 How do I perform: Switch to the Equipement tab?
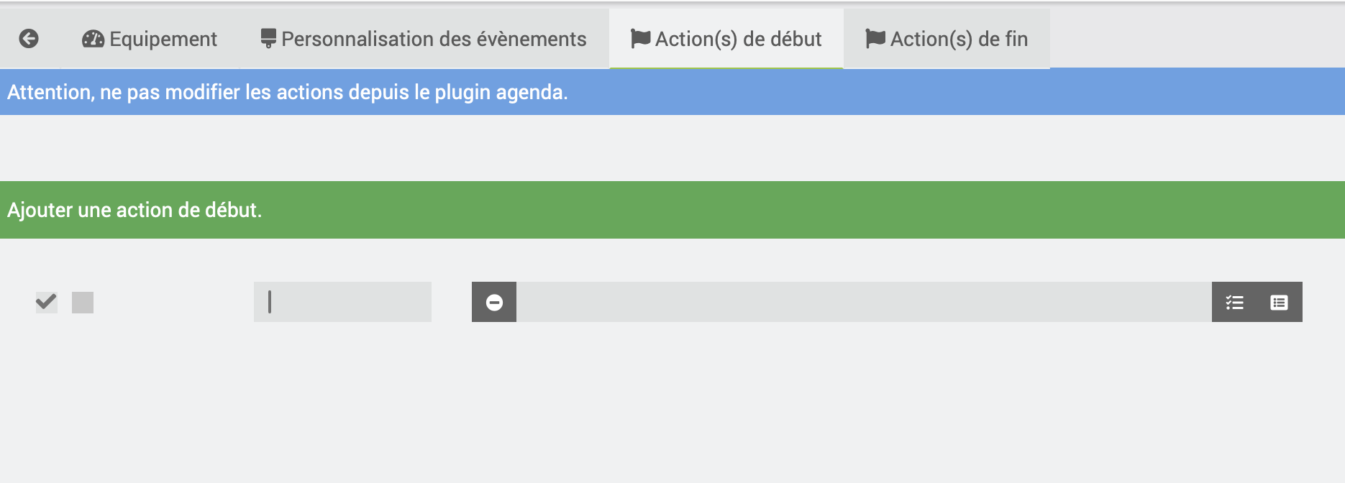pos(163,39)
